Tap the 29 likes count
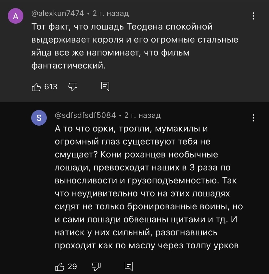 [x=72, y=267]
